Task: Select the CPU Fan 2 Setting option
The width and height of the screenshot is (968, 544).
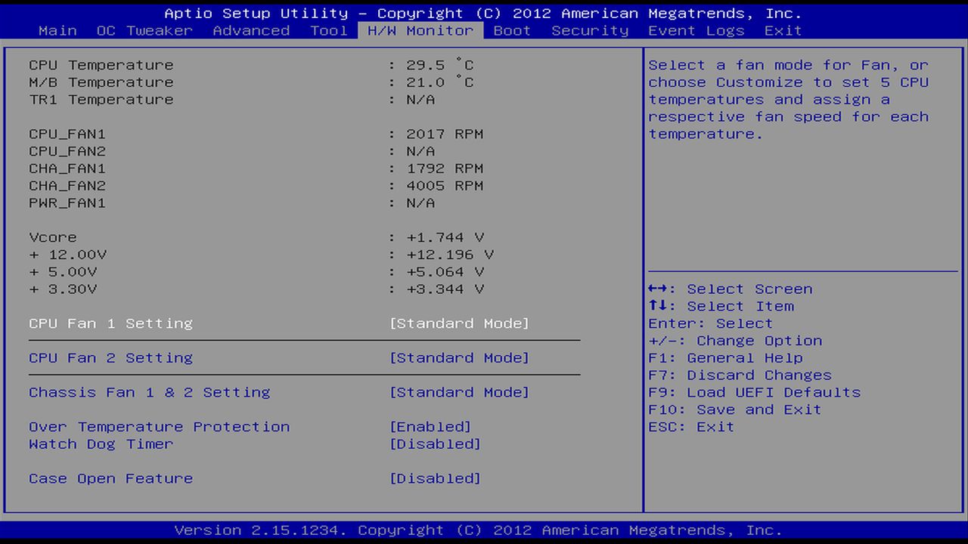Action: pos(110,358)
